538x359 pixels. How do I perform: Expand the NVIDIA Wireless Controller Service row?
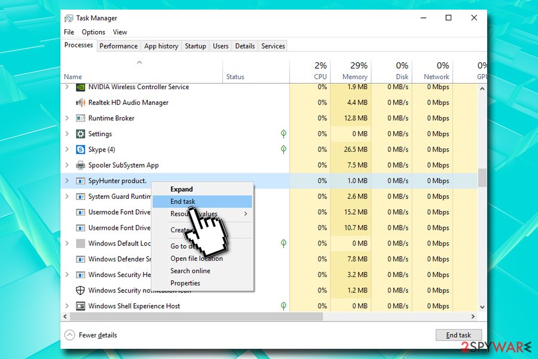tap(67, 87)
